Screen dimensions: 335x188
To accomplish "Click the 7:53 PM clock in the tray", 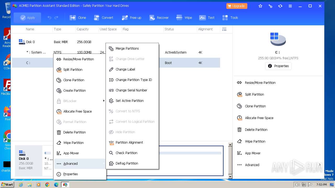I will click(x=321, y=185).
